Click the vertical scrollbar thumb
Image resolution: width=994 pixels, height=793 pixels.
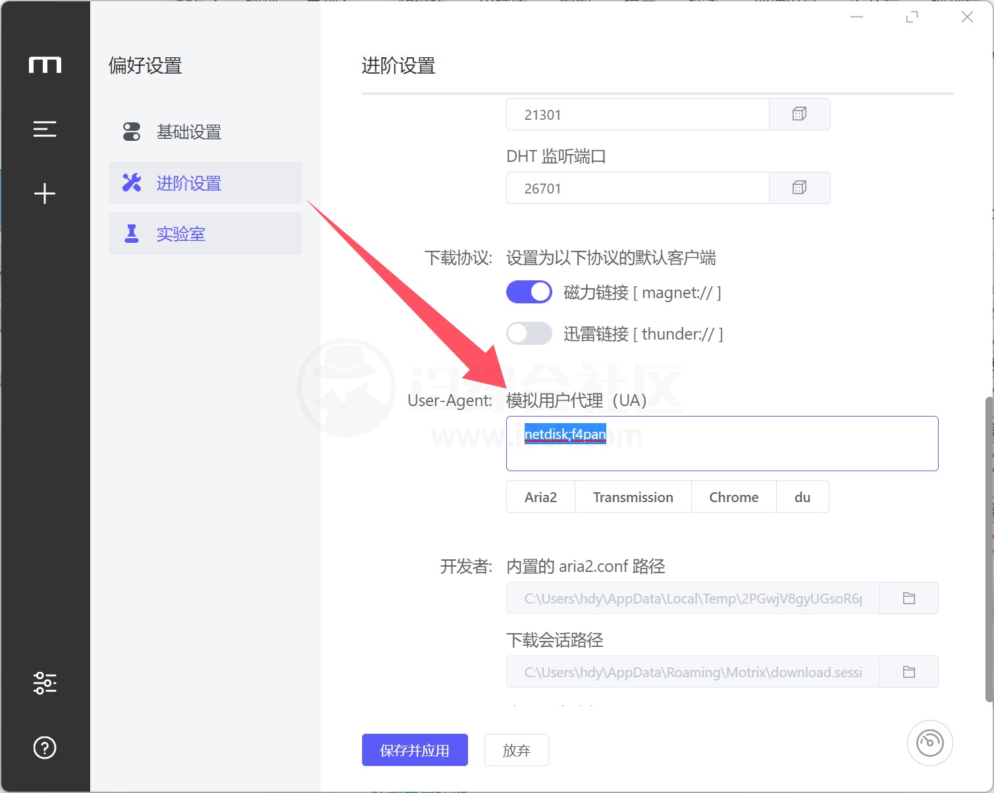[989, 550]
